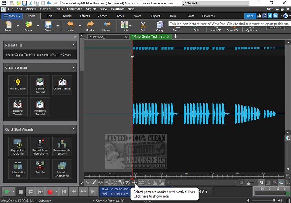Viewport: 291px width, 203px height.
Task: Collapse the Video Tutorials section
Action: (73, 68)
